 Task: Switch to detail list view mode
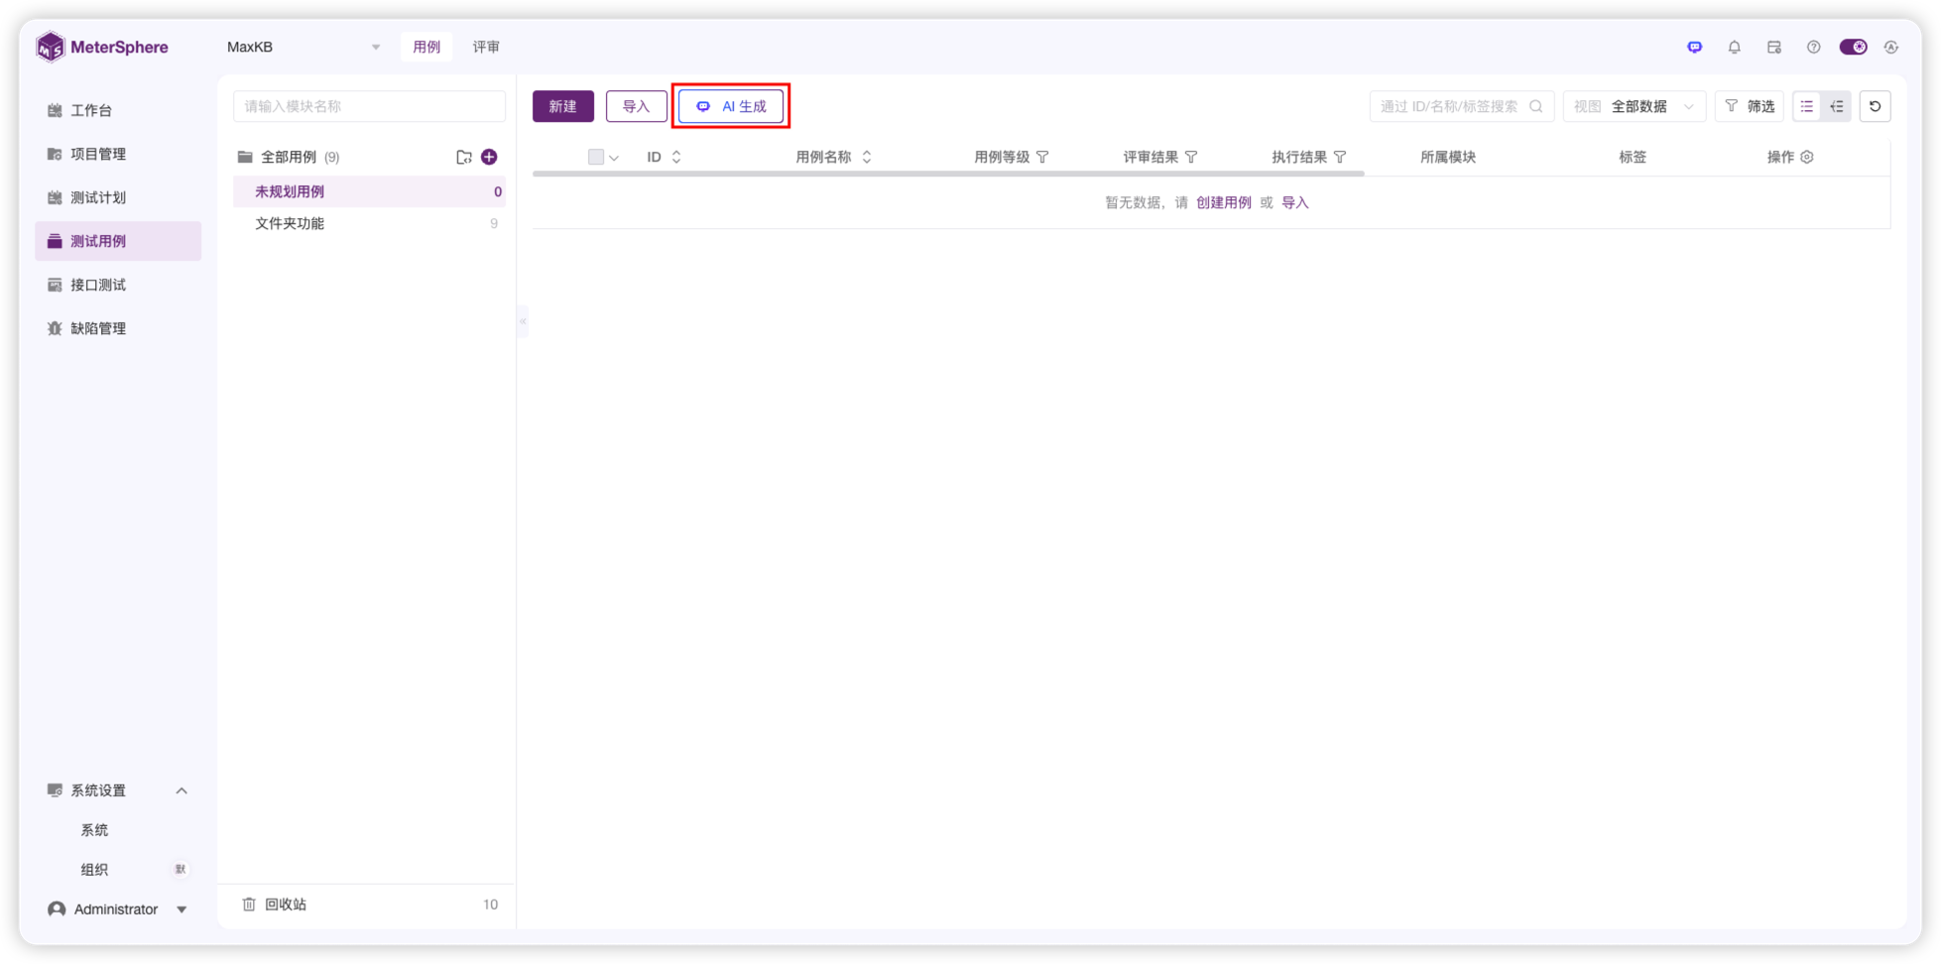[x=1836, y=106]
